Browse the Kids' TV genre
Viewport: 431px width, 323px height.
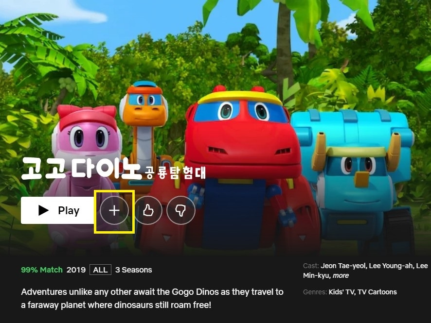341,292
